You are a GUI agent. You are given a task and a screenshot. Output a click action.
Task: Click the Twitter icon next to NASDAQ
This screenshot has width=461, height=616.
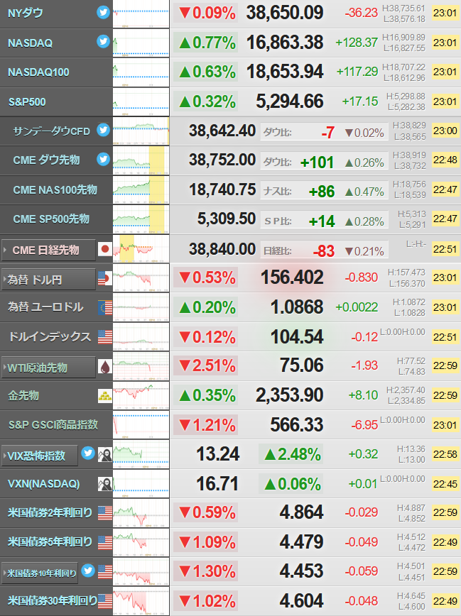pos(103,41)
